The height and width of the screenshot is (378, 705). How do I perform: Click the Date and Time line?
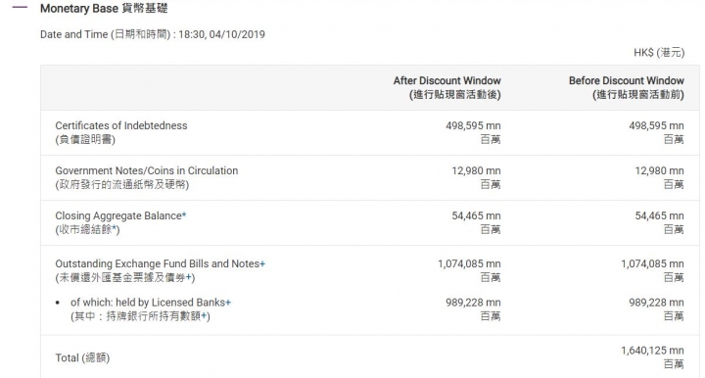pyautogui.click(x=153, y=34)
